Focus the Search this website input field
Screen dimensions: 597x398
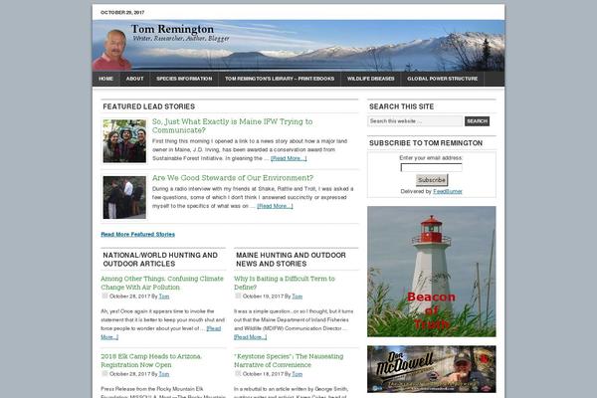pyautogui.click(x=415, y=121)
